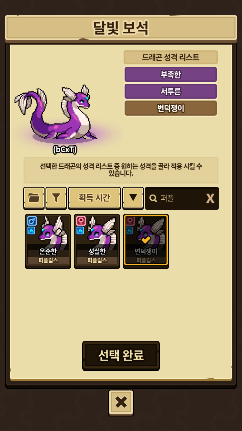Viewport: 242px width, 431px height.
Task: Open the funnel filter button
Action: (56, 198)
